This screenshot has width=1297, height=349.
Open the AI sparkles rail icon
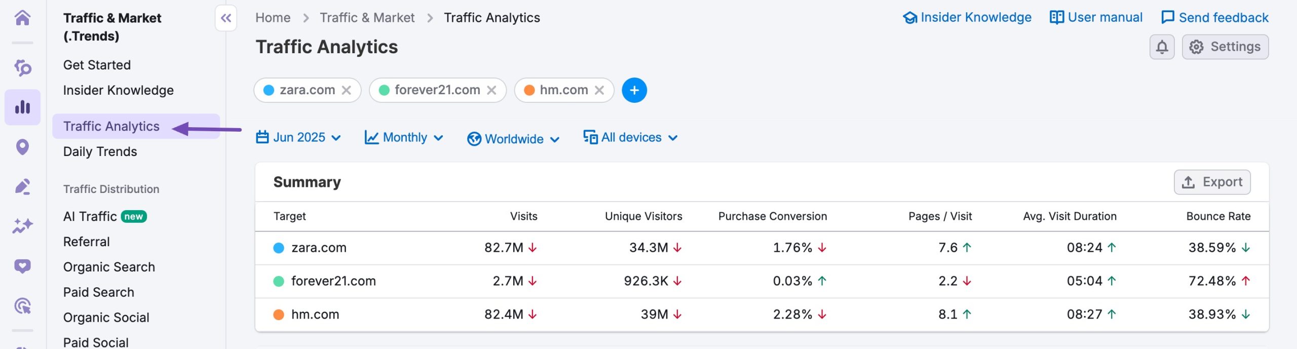[x=22, y=226]
